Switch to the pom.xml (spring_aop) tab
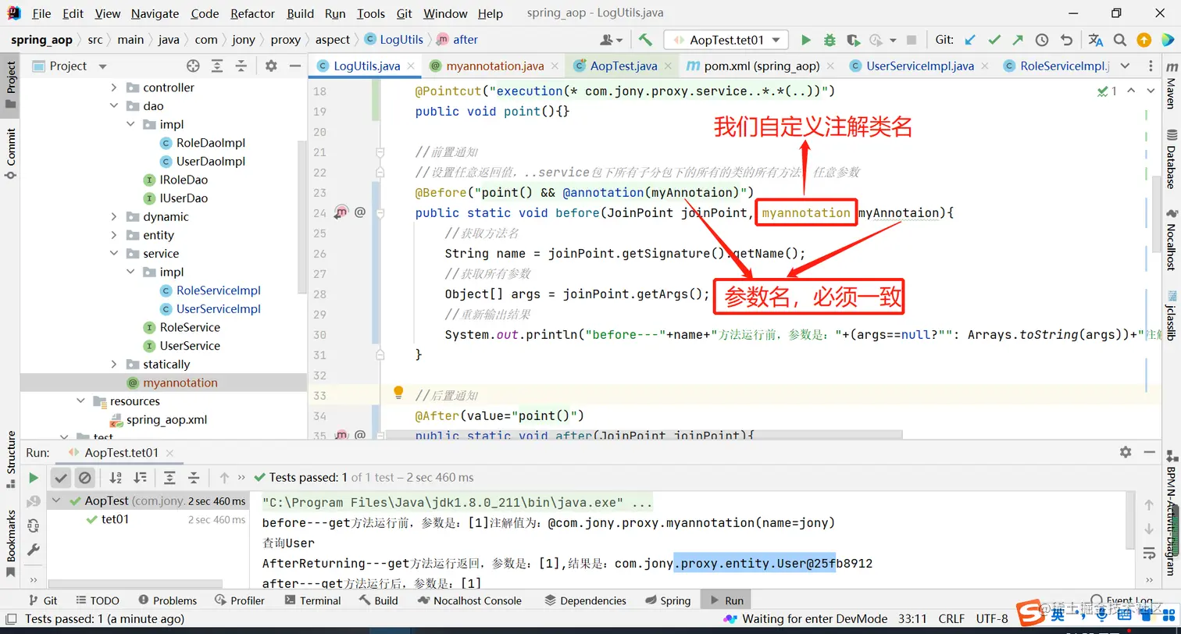This screenshot has width=1181, height=634. [761, 66]
